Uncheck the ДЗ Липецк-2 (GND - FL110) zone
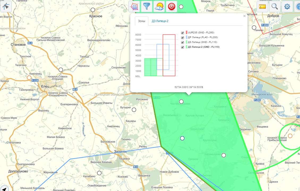 coord(183,47)
